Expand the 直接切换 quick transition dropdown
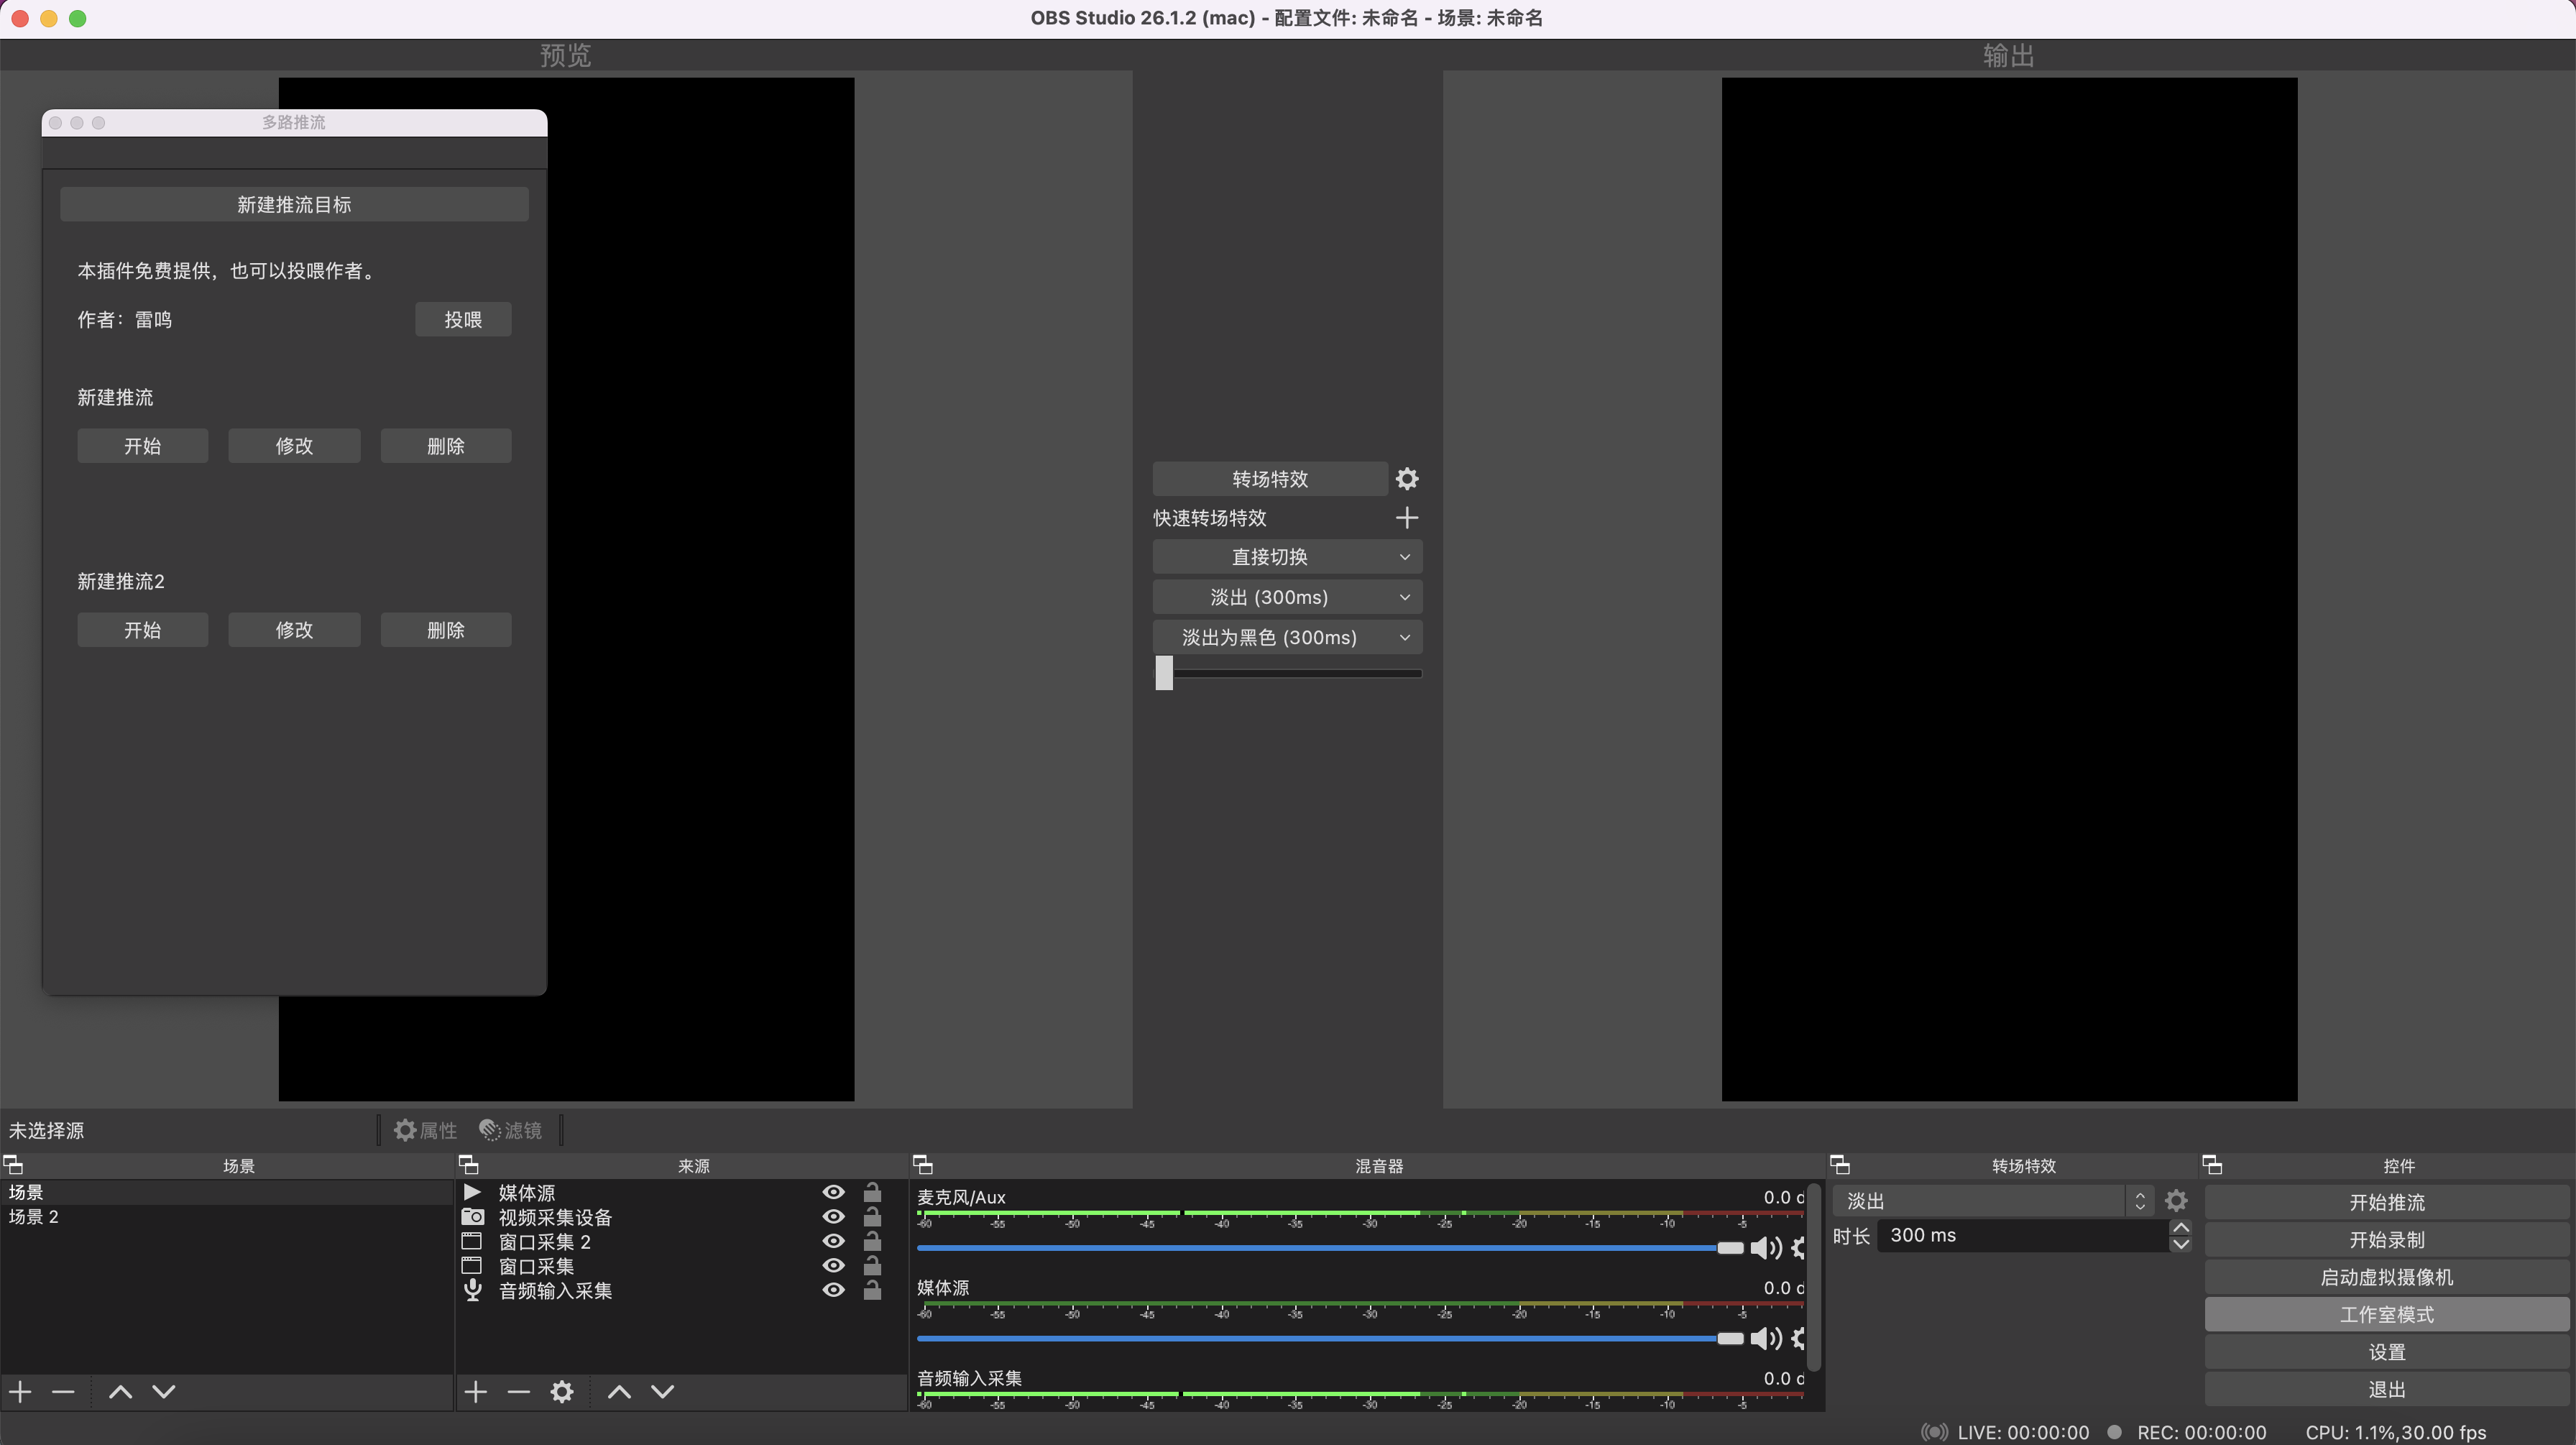 point(1404,557)
